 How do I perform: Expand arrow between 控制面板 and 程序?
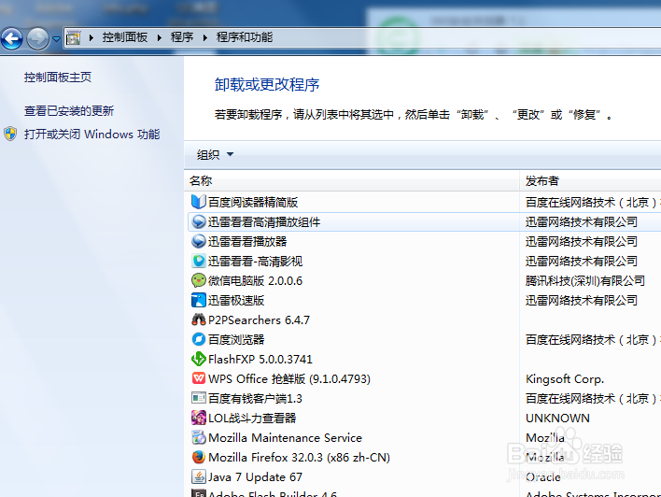(160, 37)
